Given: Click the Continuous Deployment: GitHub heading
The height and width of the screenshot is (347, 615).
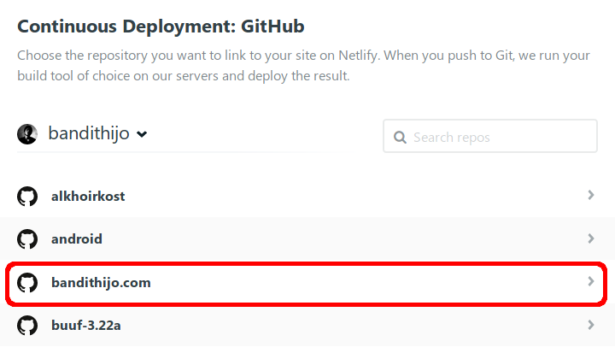Looking at the screenshot, I should click(161, 26).
